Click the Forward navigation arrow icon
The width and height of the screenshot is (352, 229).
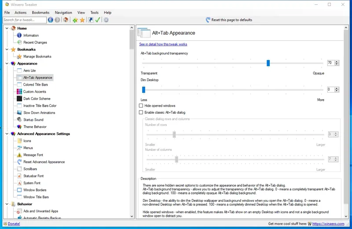58,20
